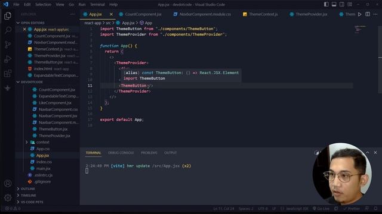This screenshot has height=214, width=382.
Task: Open the Customize Layout icon
Action: 350,4
